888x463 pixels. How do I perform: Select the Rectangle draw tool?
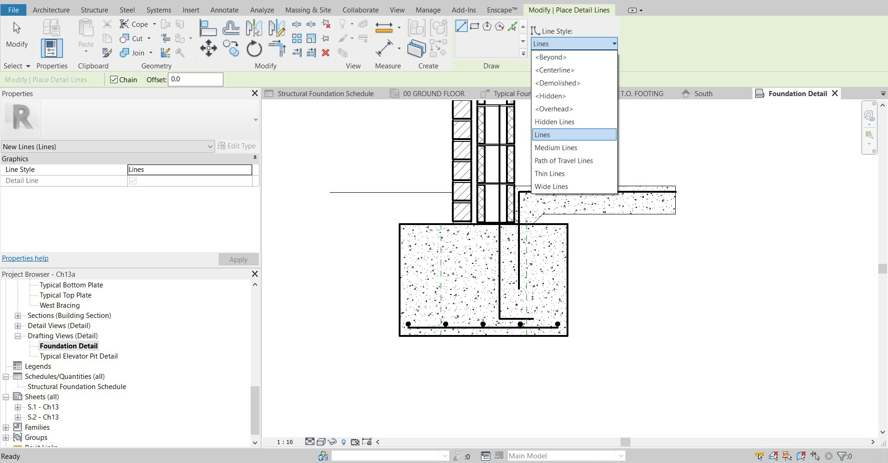pyautogui.click(x=474, y=26)
